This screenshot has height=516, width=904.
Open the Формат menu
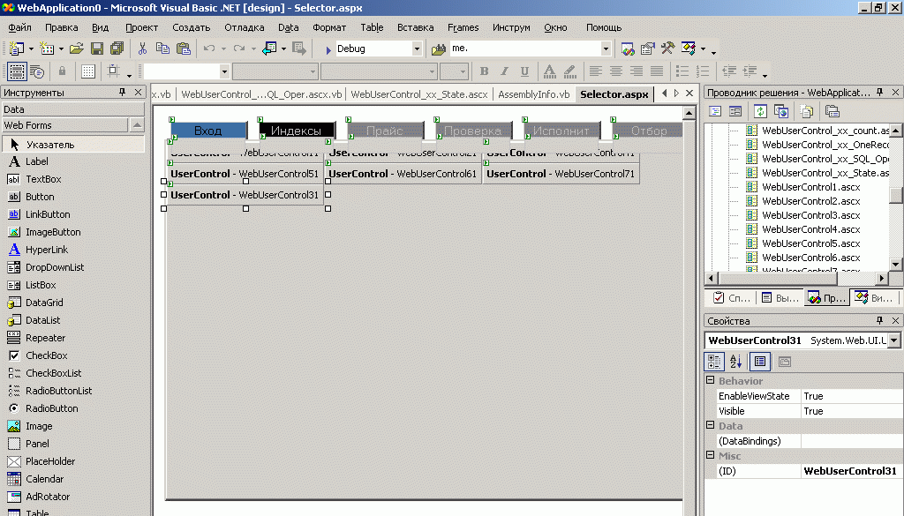[329, 27]
